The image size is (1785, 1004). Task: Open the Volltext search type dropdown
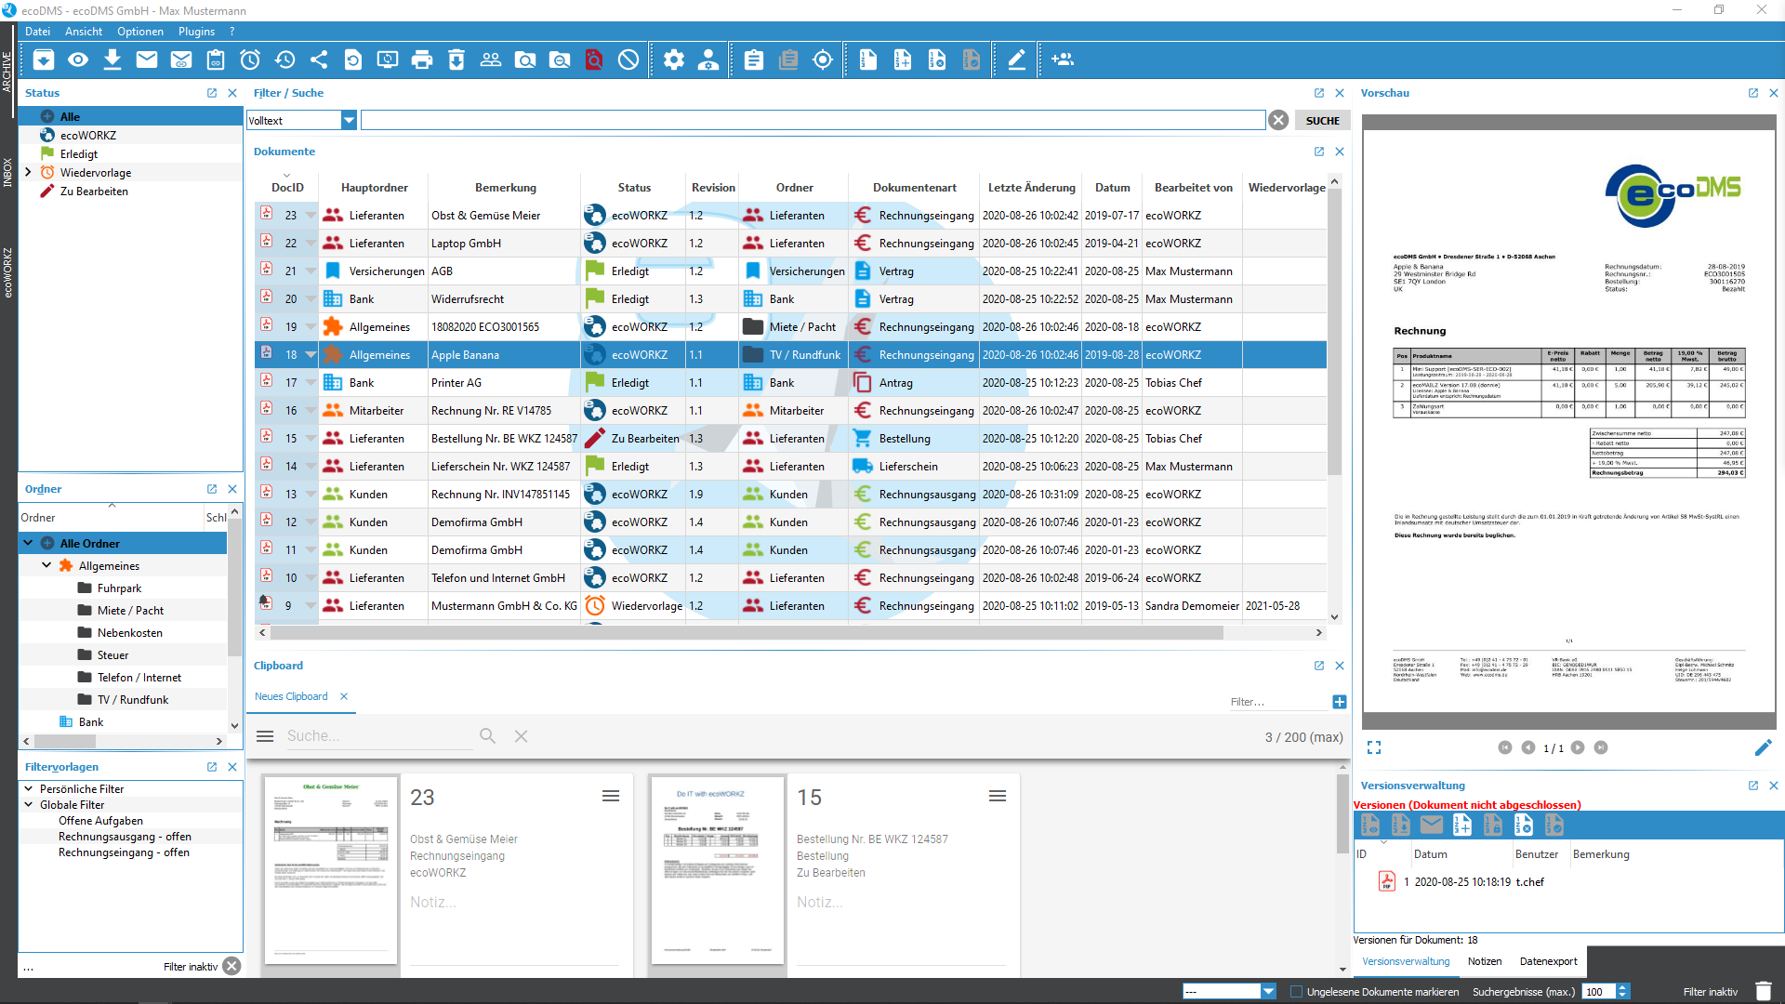coord(349,120)
